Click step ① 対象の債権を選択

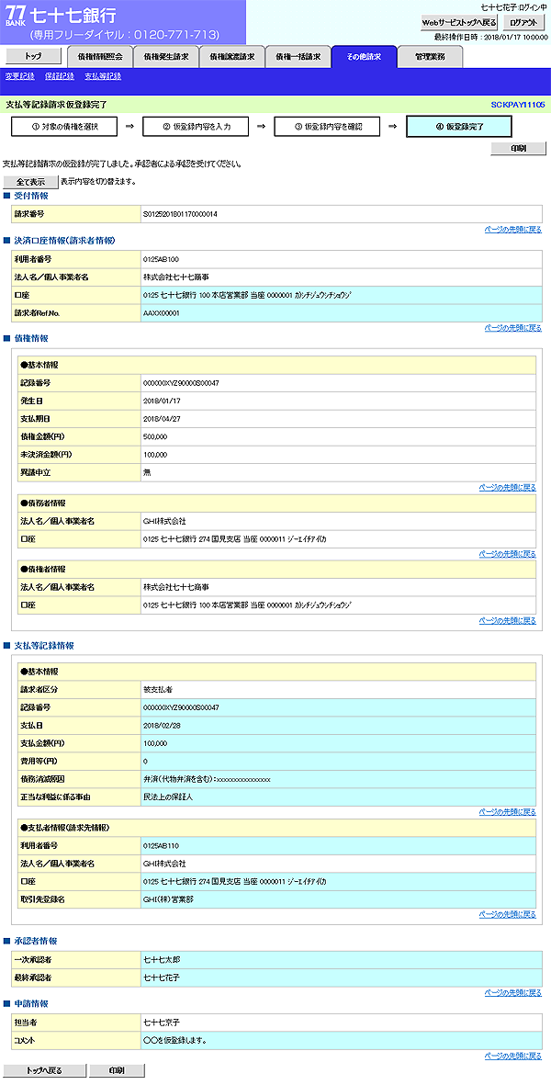pyautogui.click(x=64, y=127)
